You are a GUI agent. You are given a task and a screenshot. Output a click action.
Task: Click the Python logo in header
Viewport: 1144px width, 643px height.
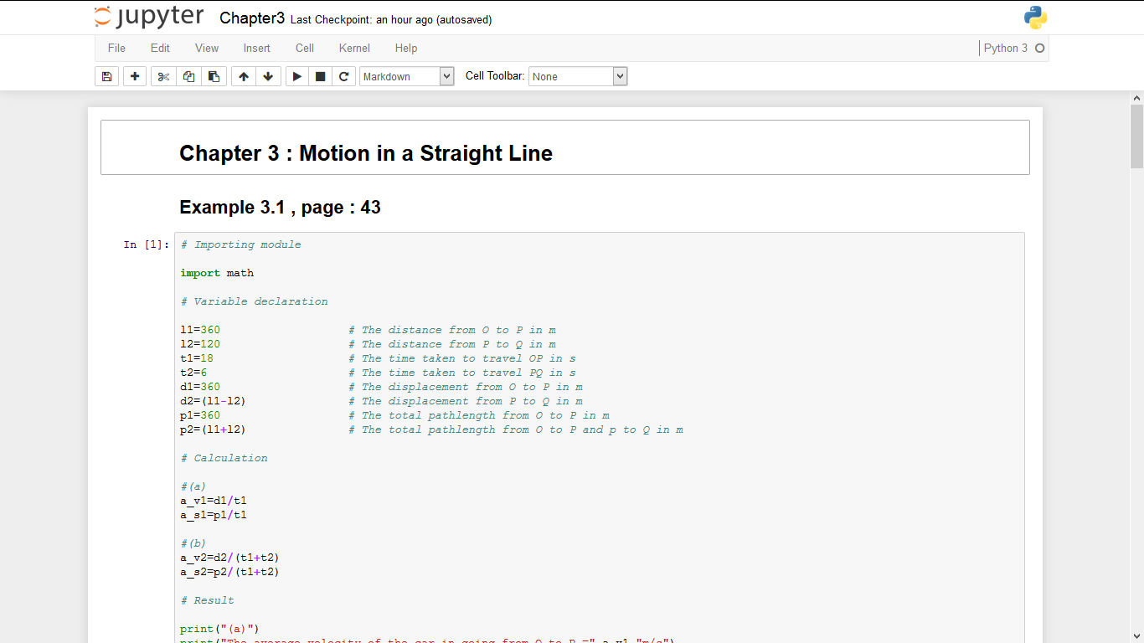coord(1035,18)
